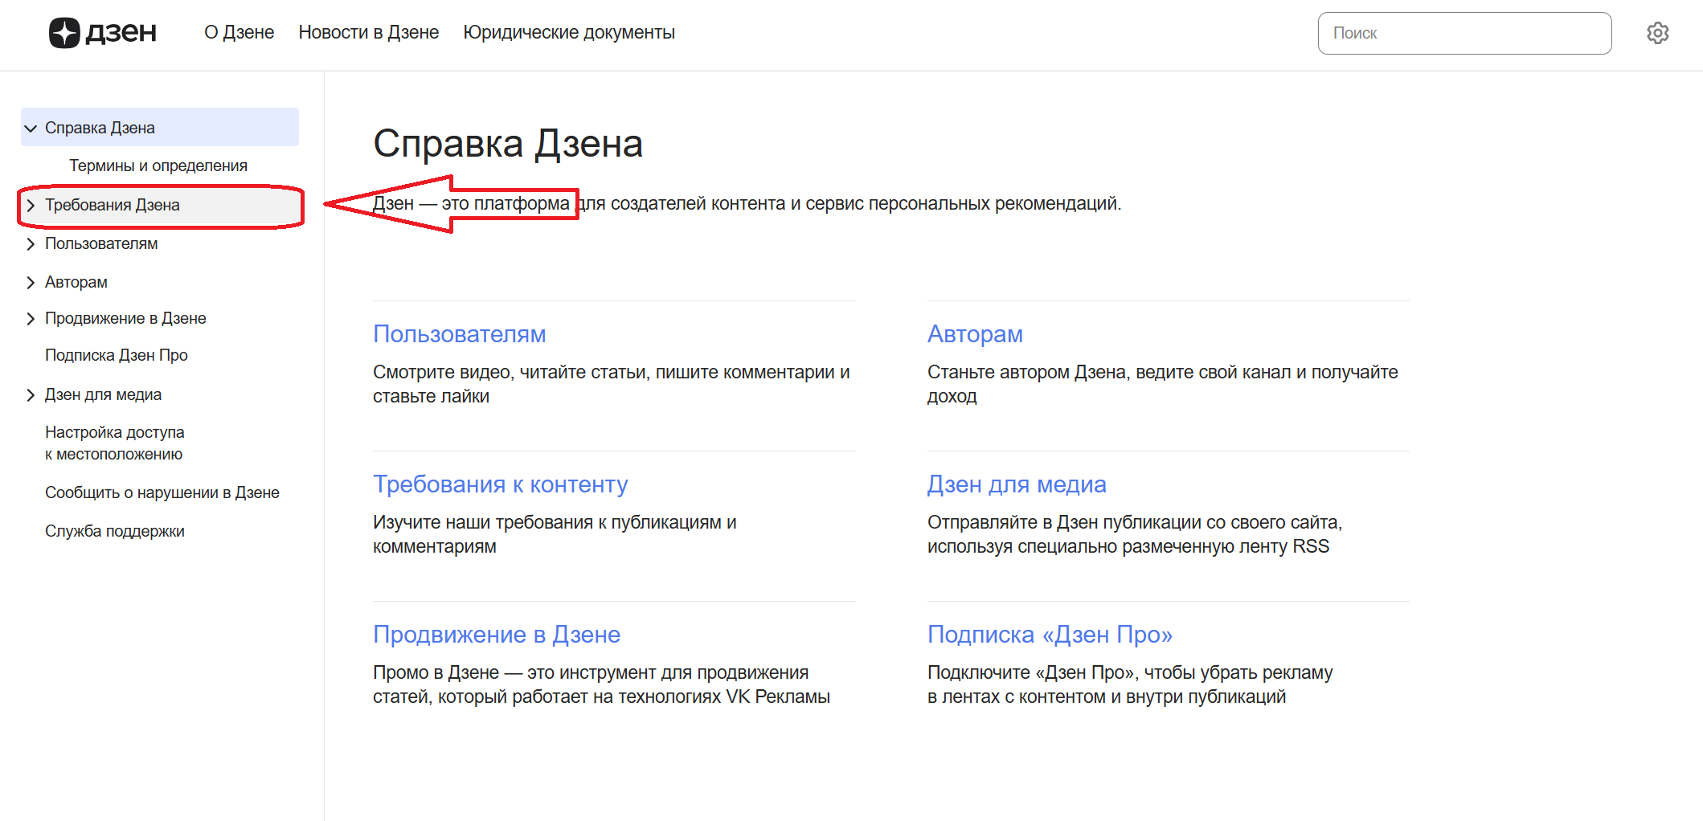Focus the «Поиск» search field
This screenshot has height=821, width=1703.
[1464, 33]
